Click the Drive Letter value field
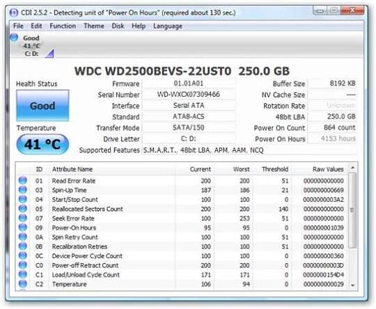This screenshot has width=376, height=309. (189, 138)
